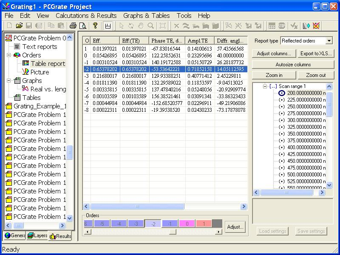The image size is (340, 255).
Task: Collapse the Orders tree node
Action: click(8, 55)
